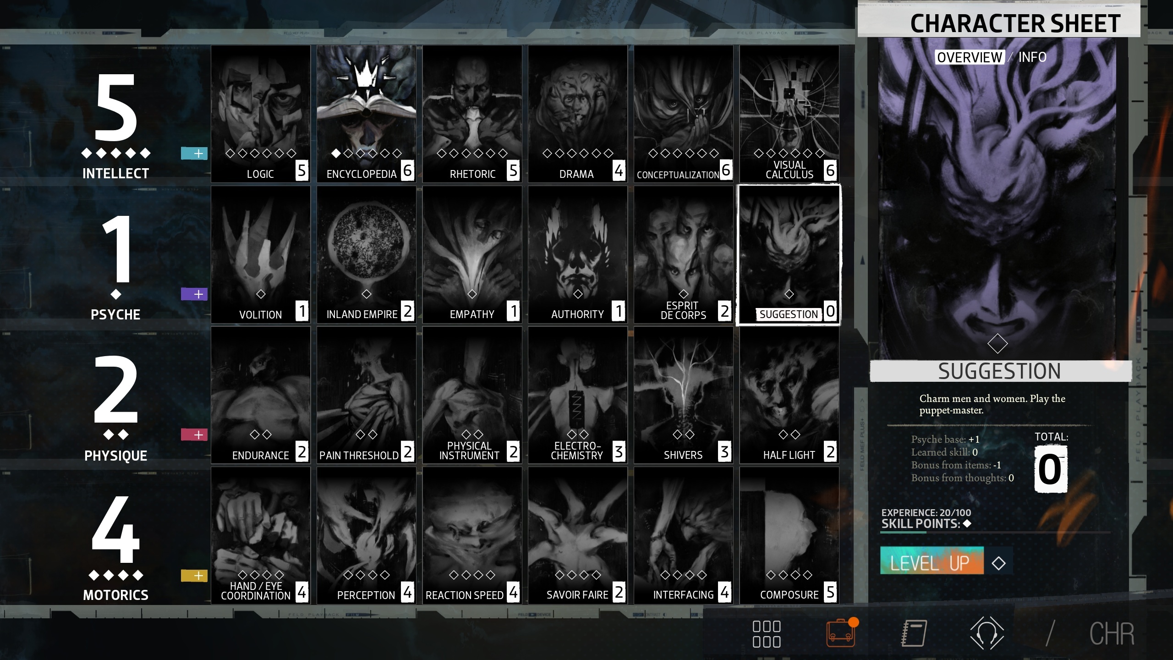Screen dimensions: 1173x660
Task: Select the Rhetoric skill card
Action: tap(472, 114)
